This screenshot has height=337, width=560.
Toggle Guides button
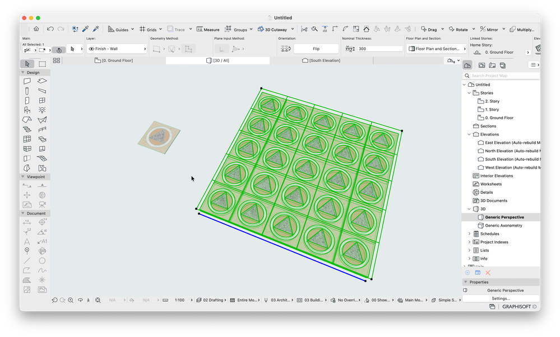[x=118, y=29]
